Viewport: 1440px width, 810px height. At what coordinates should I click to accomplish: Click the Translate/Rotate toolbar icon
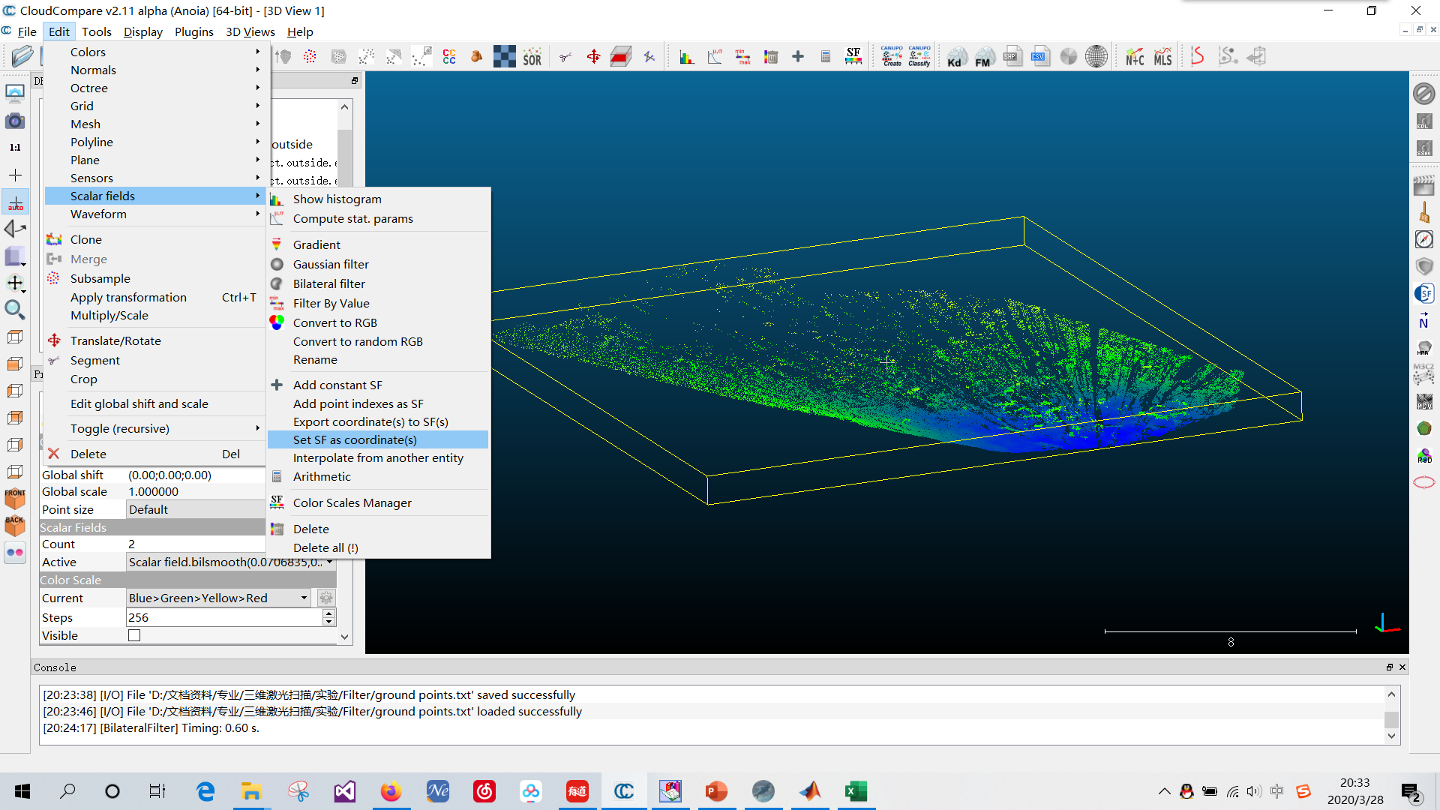tap(593, 57)
